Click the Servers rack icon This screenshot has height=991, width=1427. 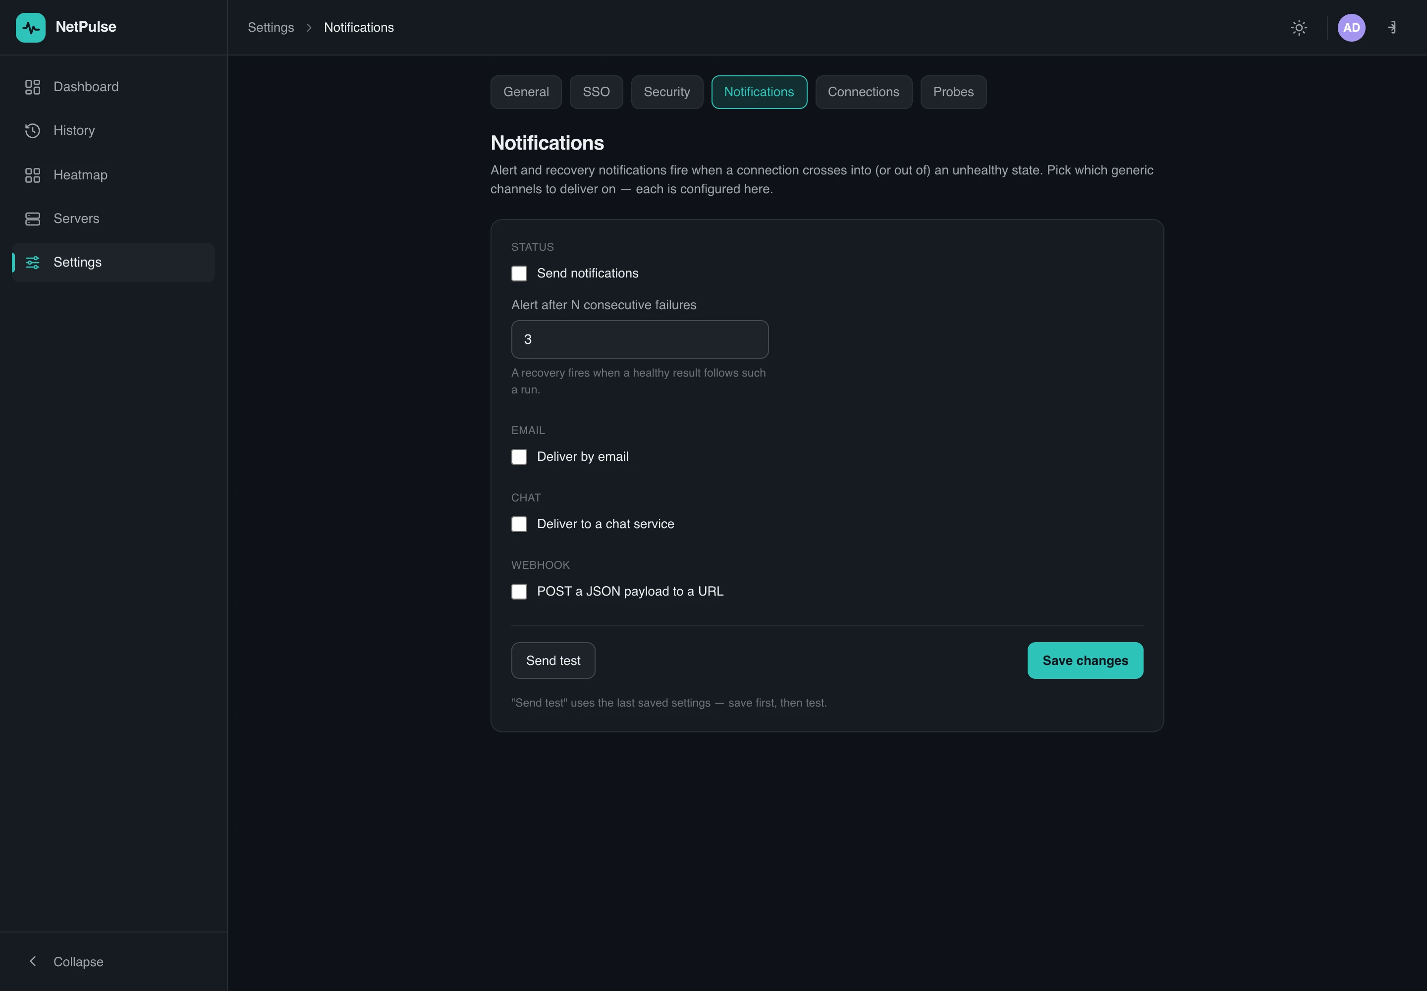(32, 219)
